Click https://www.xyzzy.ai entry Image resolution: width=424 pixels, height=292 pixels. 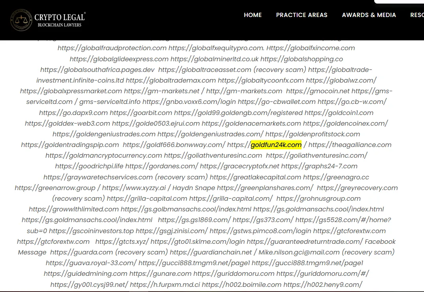pos(134,188)
